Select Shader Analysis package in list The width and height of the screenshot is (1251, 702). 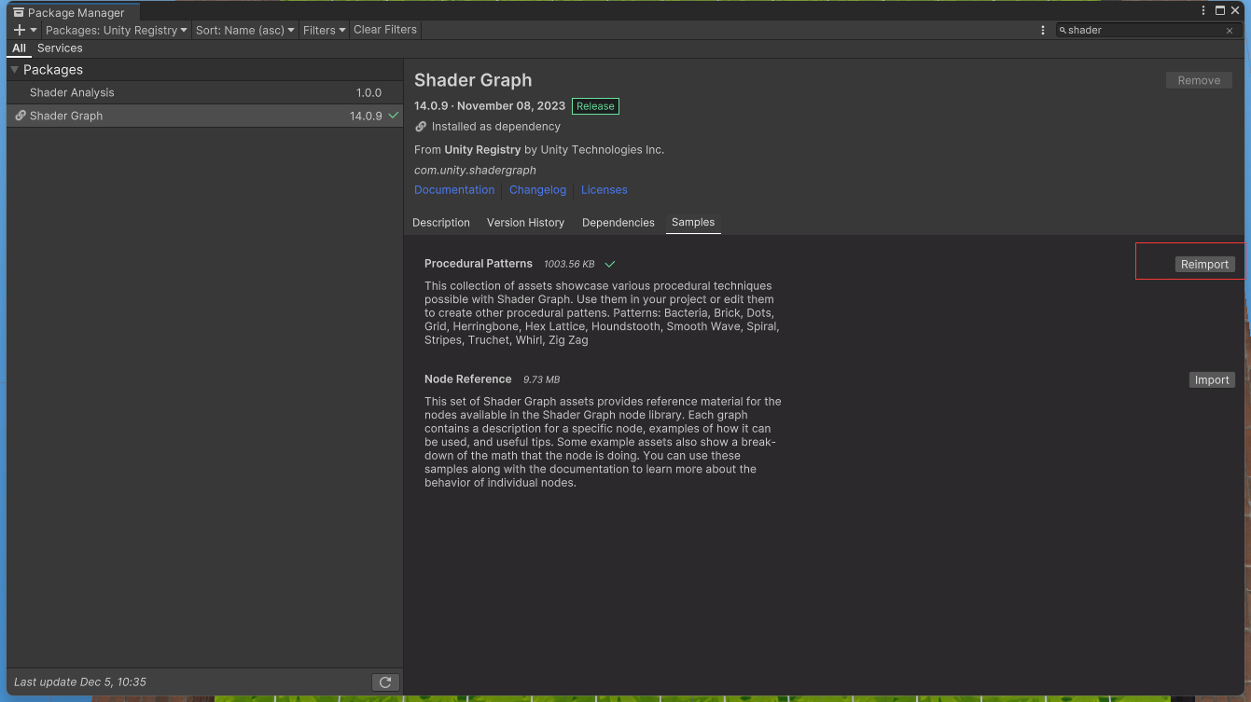click(x=72, y=93)
